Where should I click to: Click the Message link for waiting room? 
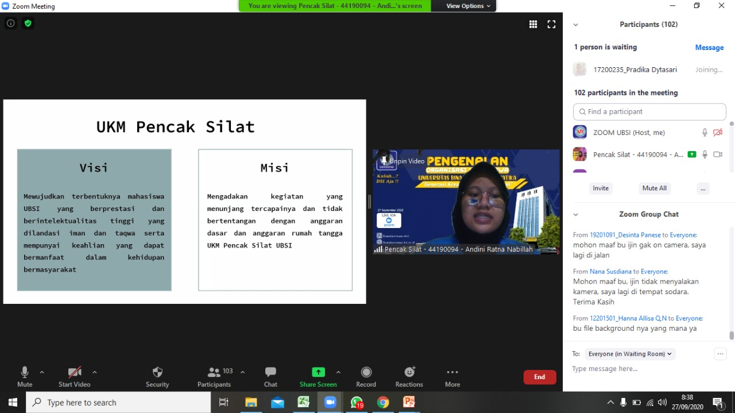tap(709, 48)
